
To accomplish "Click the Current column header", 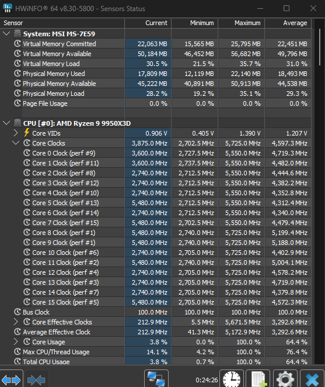I will point(148,23).
